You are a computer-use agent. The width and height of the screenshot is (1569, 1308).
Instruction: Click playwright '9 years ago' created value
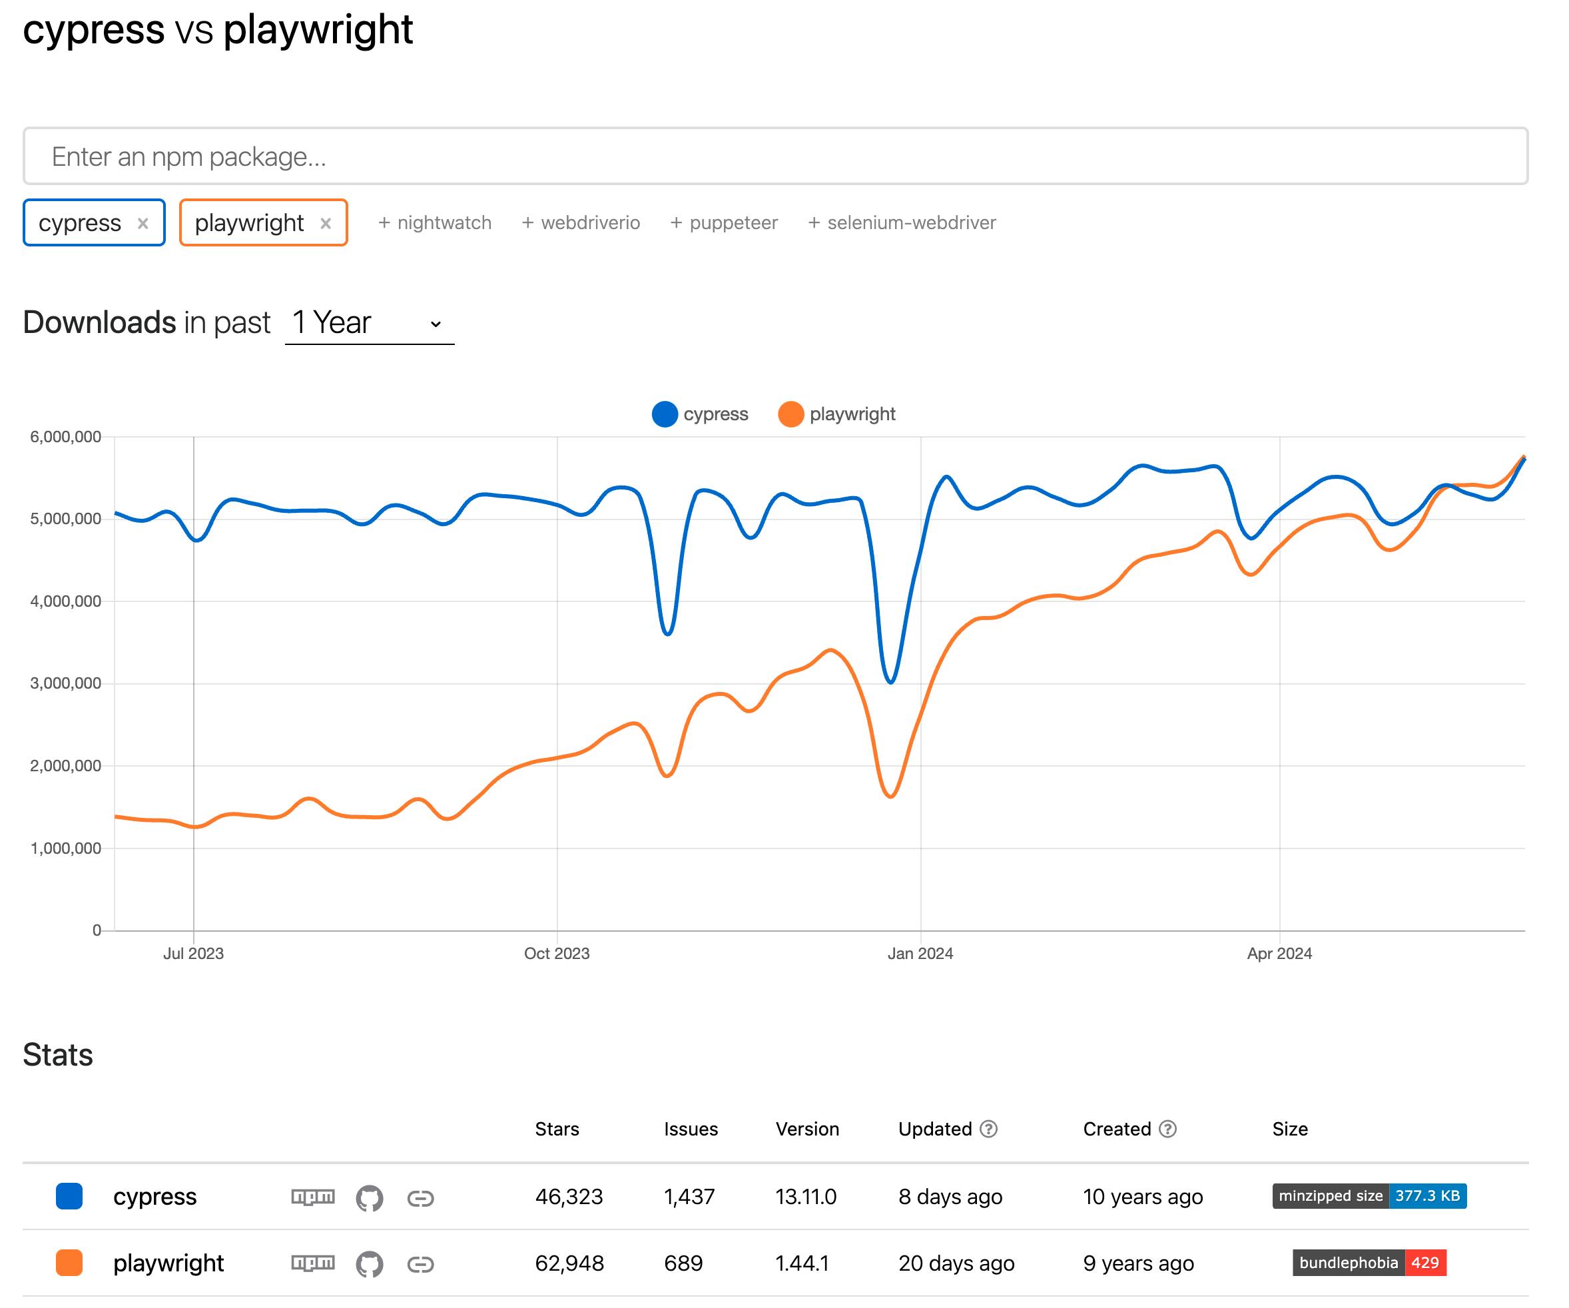1138,1263
